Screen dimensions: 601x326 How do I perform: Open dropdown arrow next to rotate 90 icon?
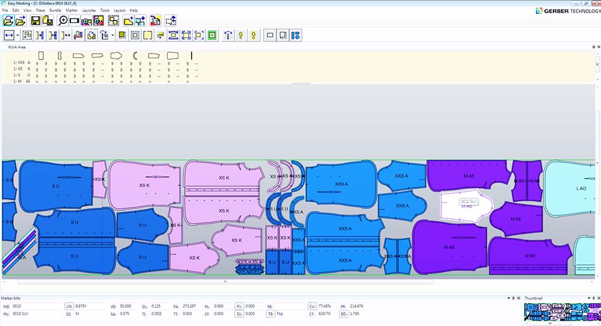tap(113, 35)
